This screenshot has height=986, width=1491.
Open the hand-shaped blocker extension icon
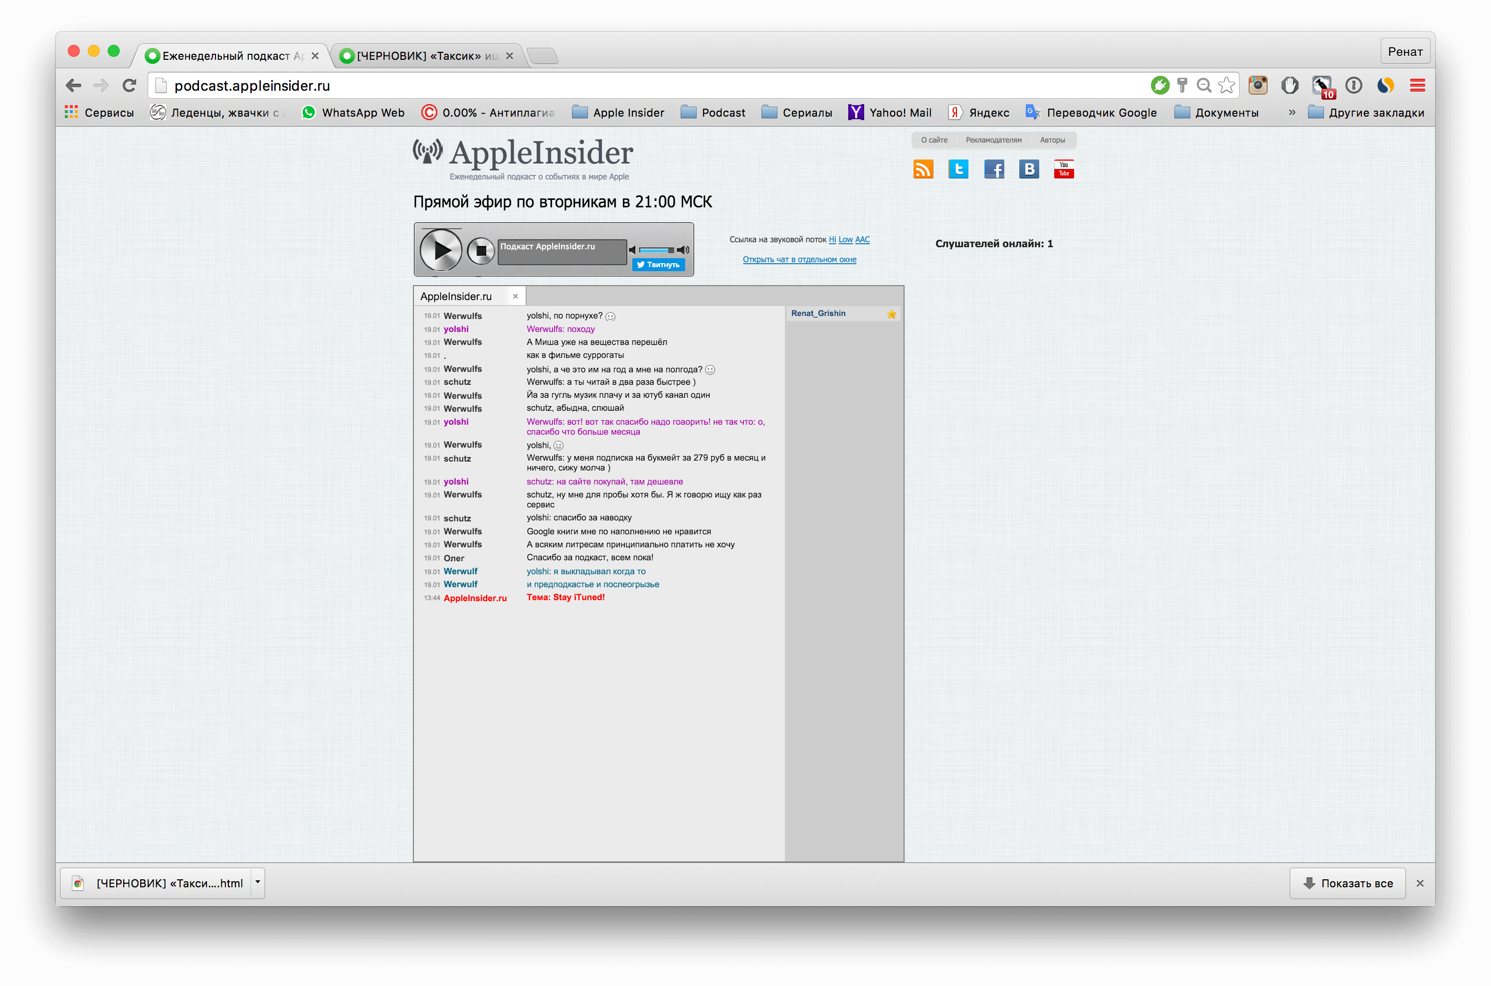(1290, 86)
